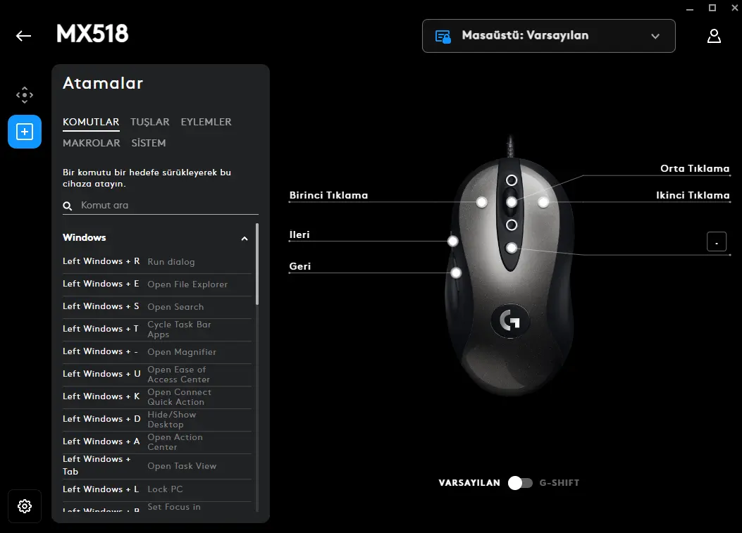742x533 pixels.
Task: Click the Komut ara search field
Action: [x=161, y=206]
